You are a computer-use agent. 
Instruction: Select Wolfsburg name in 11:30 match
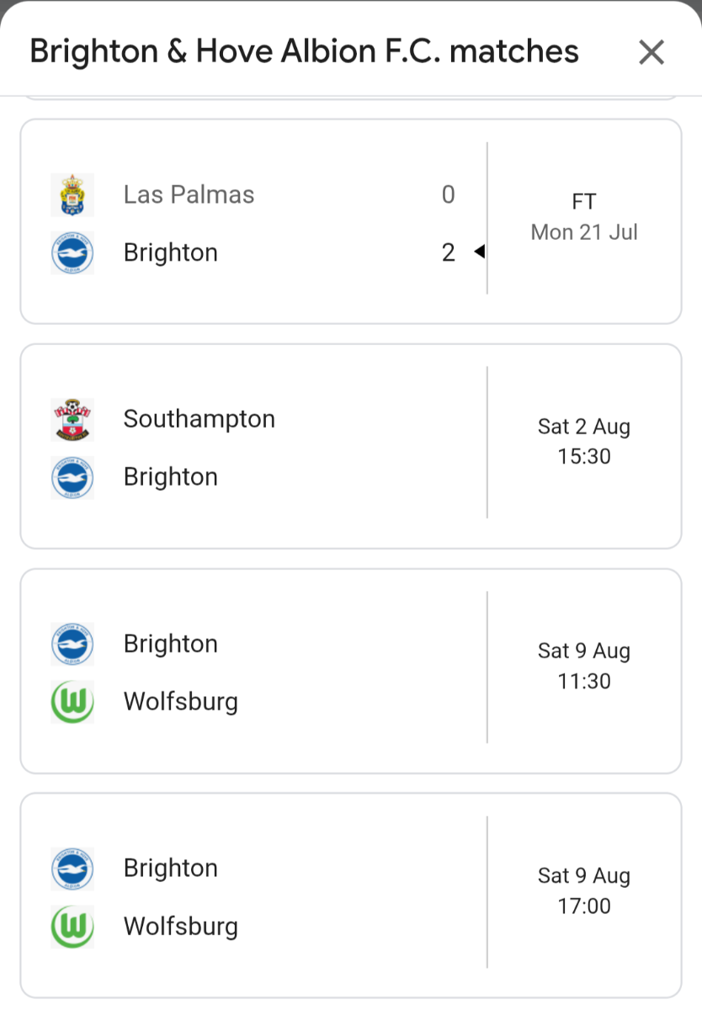pos(181,702)
